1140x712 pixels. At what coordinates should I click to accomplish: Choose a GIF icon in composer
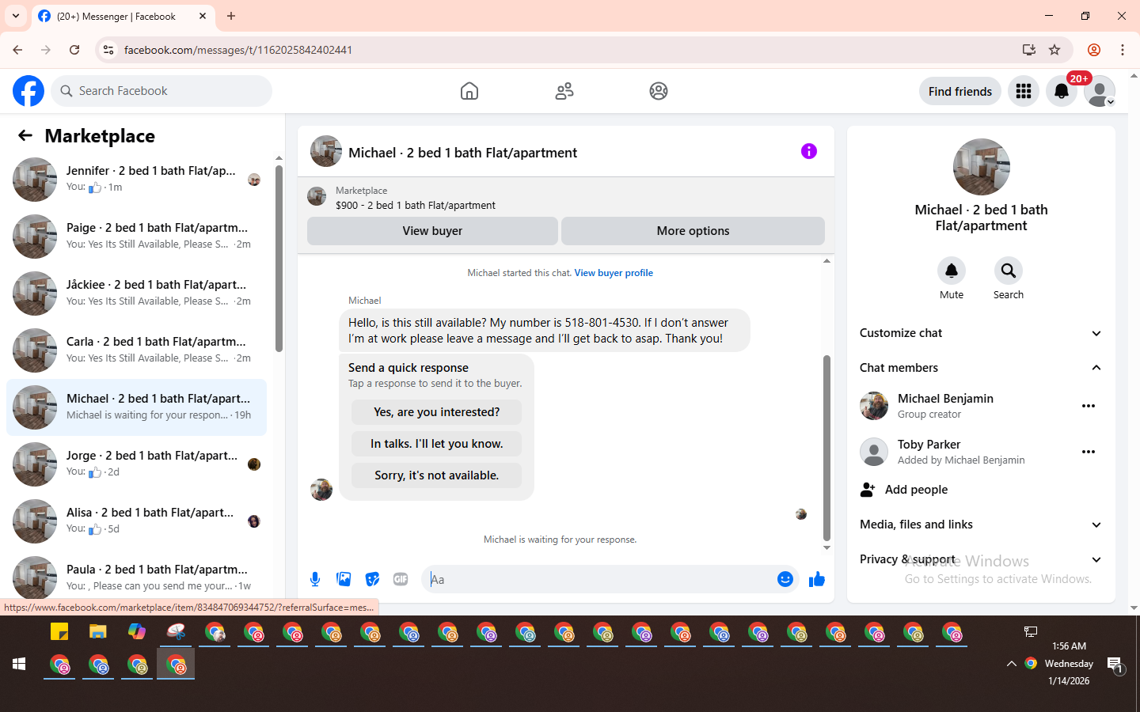click(x=401, y=579)
